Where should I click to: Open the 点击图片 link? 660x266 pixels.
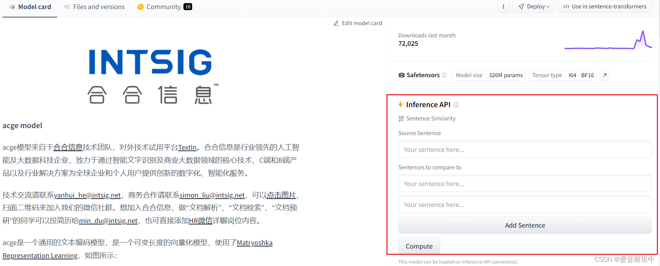[x=281, y=195]
